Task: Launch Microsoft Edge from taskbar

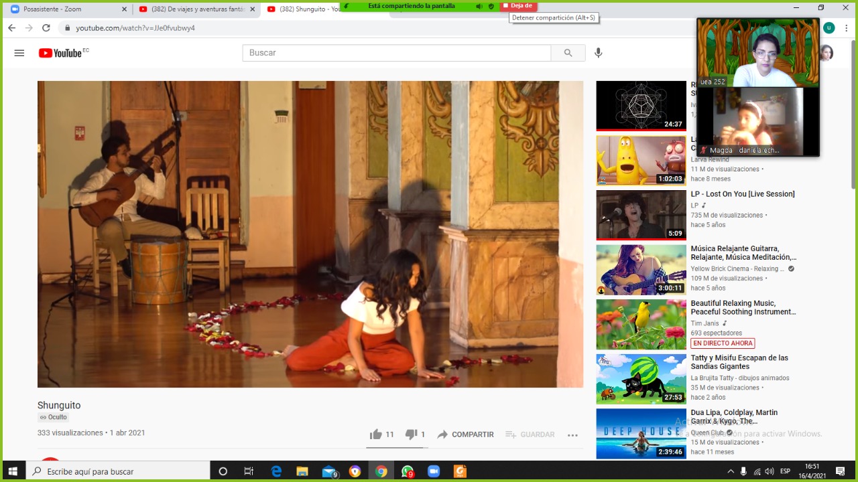Action: (276, 471)
